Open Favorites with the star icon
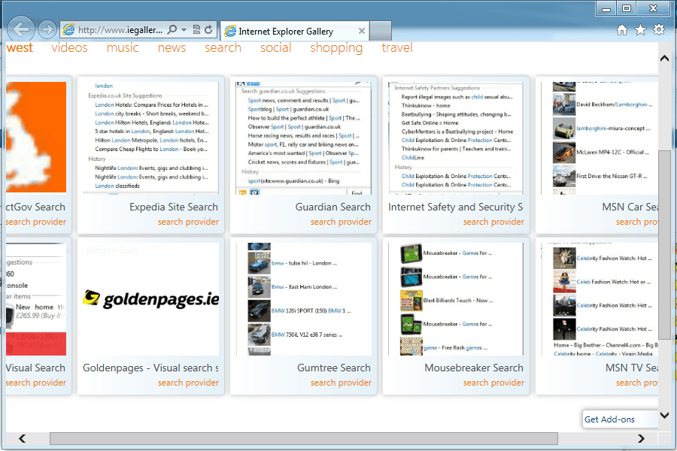The width and height of the screenshot is (677, 451). coord(640,30)
